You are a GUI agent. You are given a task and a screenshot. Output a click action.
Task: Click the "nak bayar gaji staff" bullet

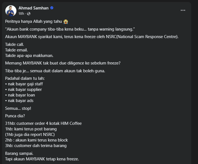coord(24,84)
